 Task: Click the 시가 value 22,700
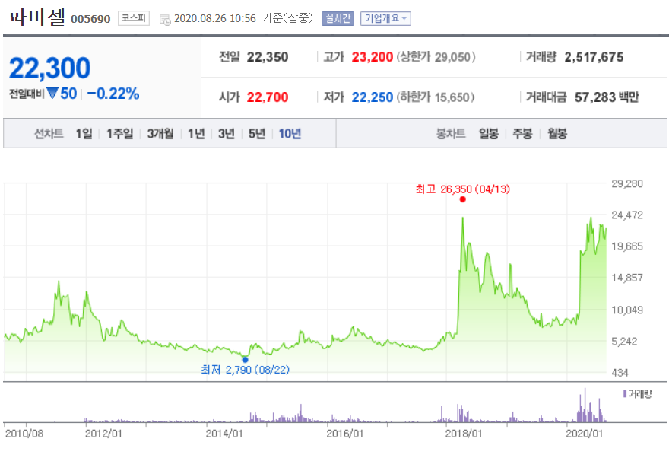pos(268,97)
